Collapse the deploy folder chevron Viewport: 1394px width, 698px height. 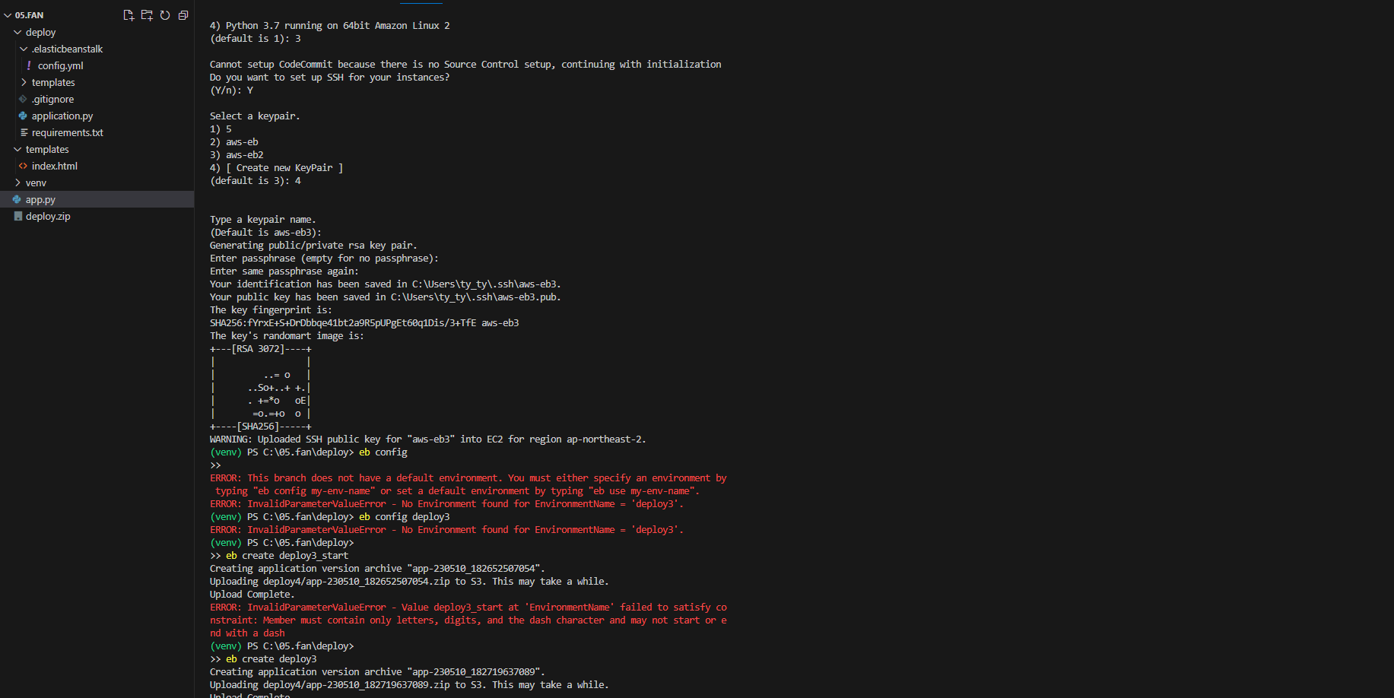coord(17,32)
